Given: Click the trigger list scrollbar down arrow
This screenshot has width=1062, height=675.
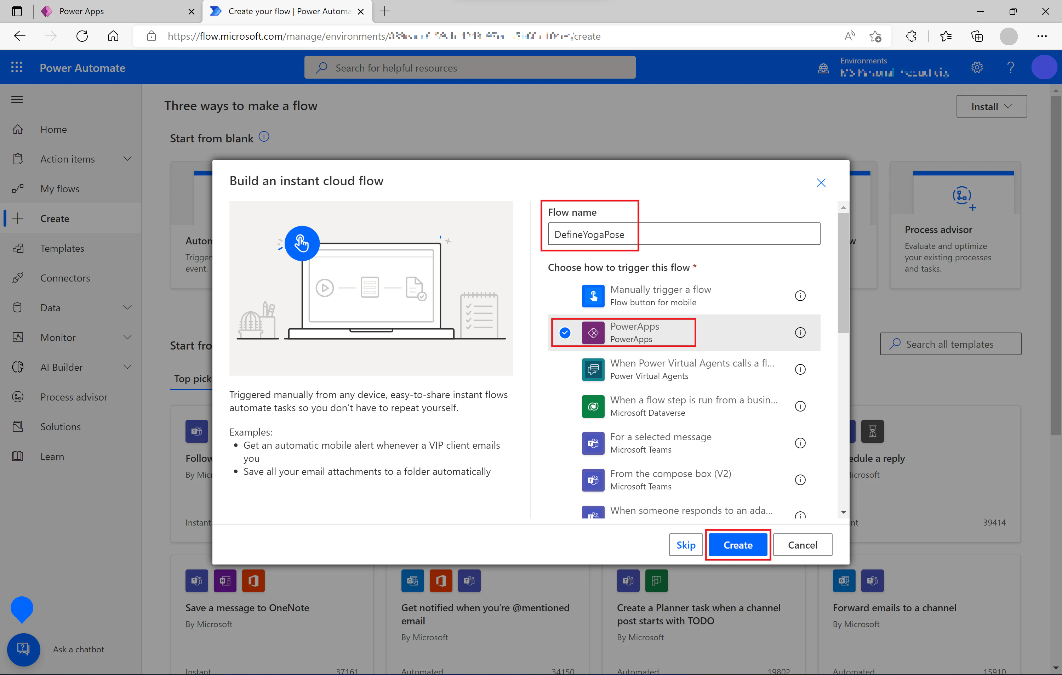Looking at the screenshot, I should coord(843,512).
